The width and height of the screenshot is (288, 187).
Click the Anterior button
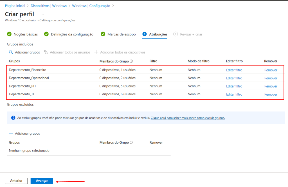[x=16, y=181]
